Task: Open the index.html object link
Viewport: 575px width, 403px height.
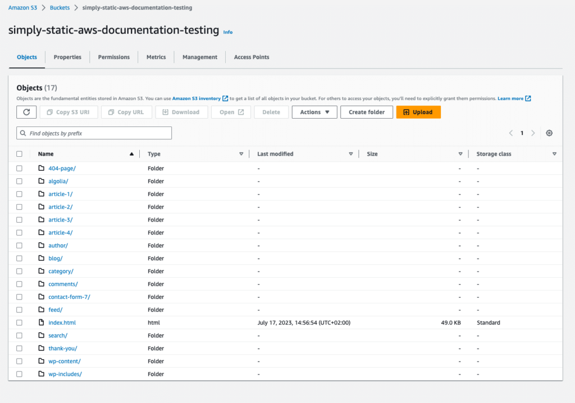Action: [x=62, y=323]
